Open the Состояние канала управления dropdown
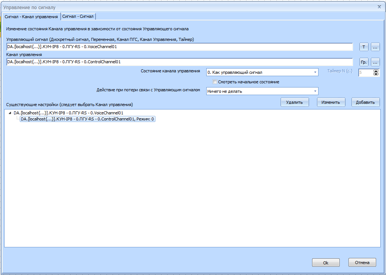The width and height of the screenshot is (386, 275). pyautogui.click(x=315, y=72)
